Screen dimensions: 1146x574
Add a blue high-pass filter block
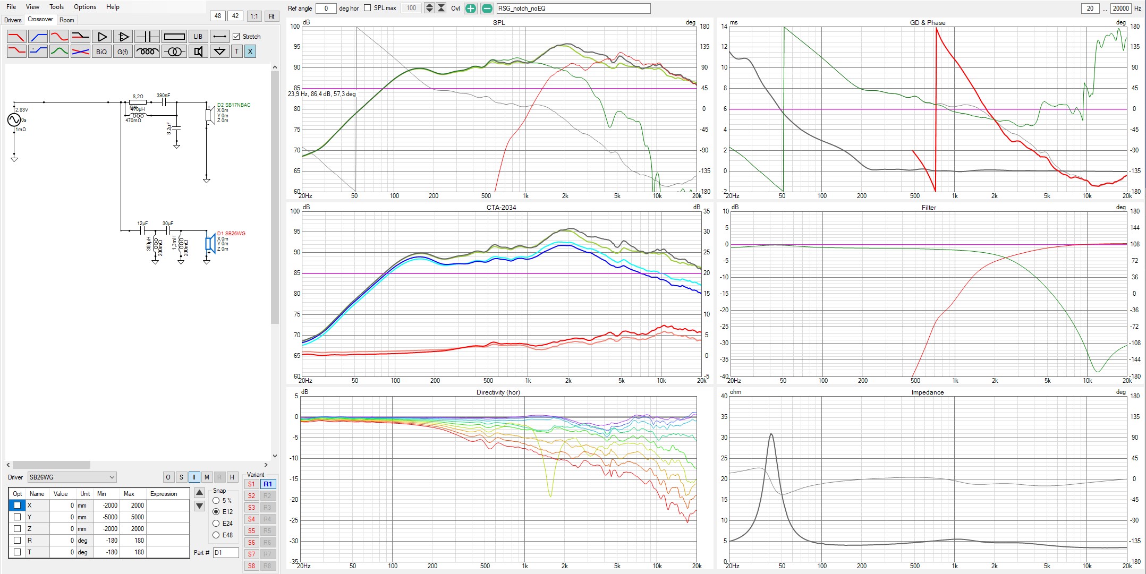(x=38, y=37)
